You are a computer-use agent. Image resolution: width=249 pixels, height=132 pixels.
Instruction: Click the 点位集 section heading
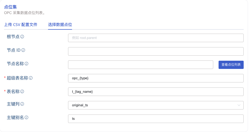point(10,7)
